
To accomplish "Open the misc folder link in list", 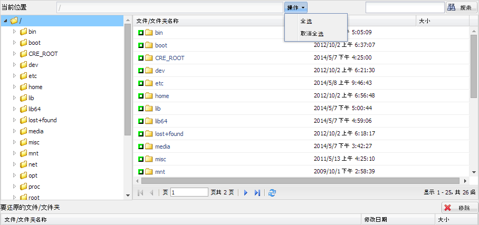I will click(x=160, y=159).
